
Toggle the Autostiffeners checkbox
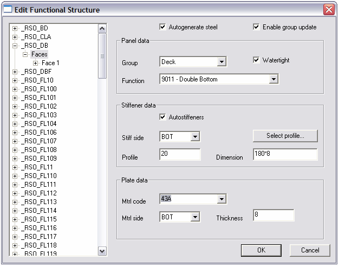[x=162, y=117]
